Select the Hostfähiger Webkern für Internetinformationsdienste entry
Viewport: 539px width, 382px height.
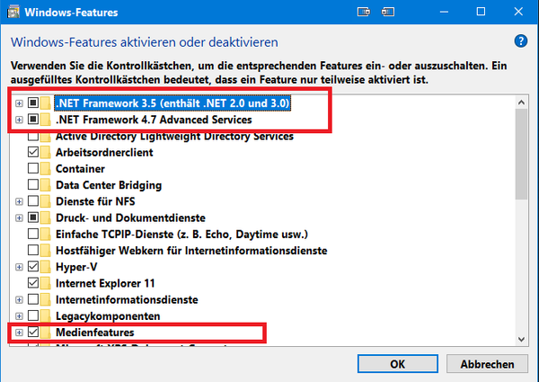pyautogui.click(x=191, y=251)
